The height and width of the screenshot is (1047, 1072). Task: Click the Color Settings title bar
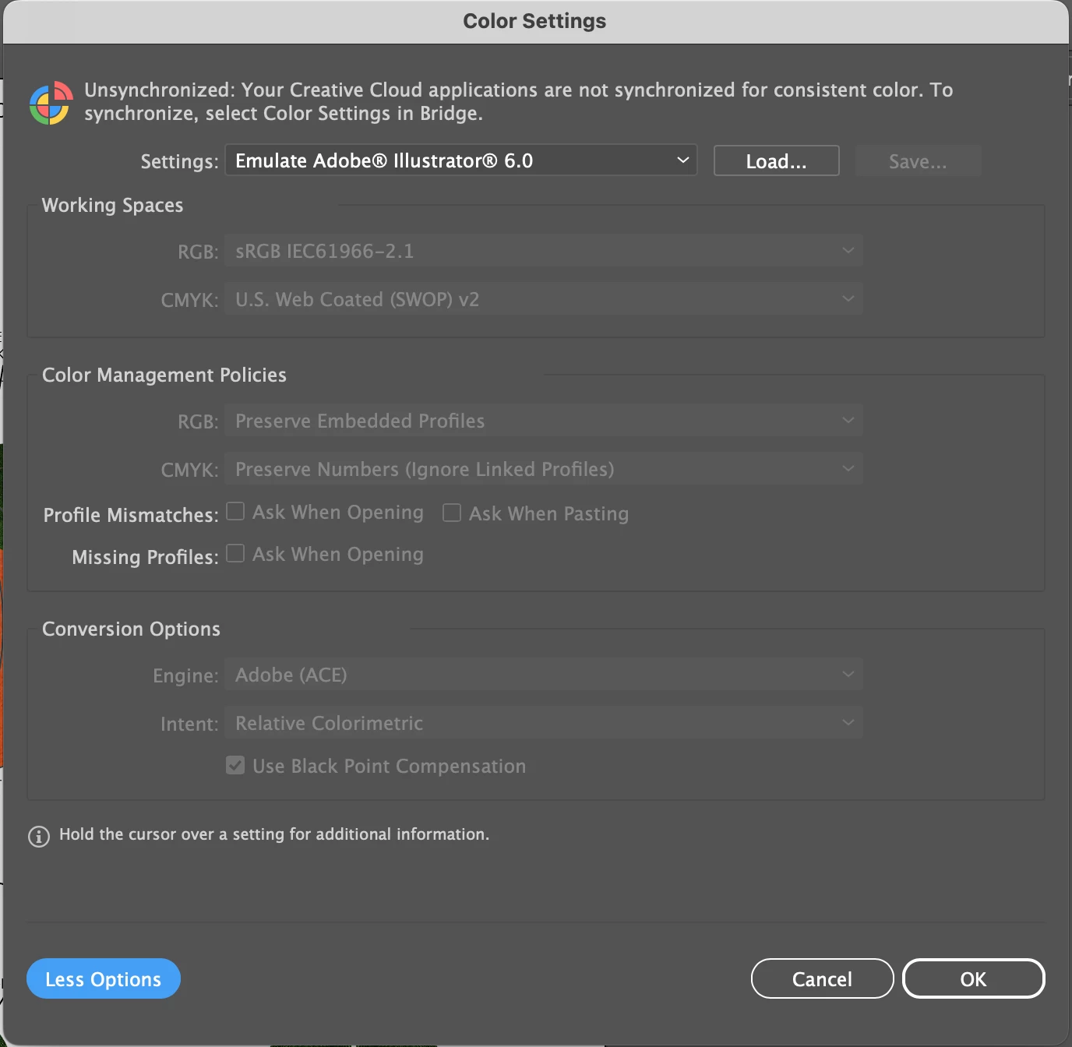click(x=534, y=21)
